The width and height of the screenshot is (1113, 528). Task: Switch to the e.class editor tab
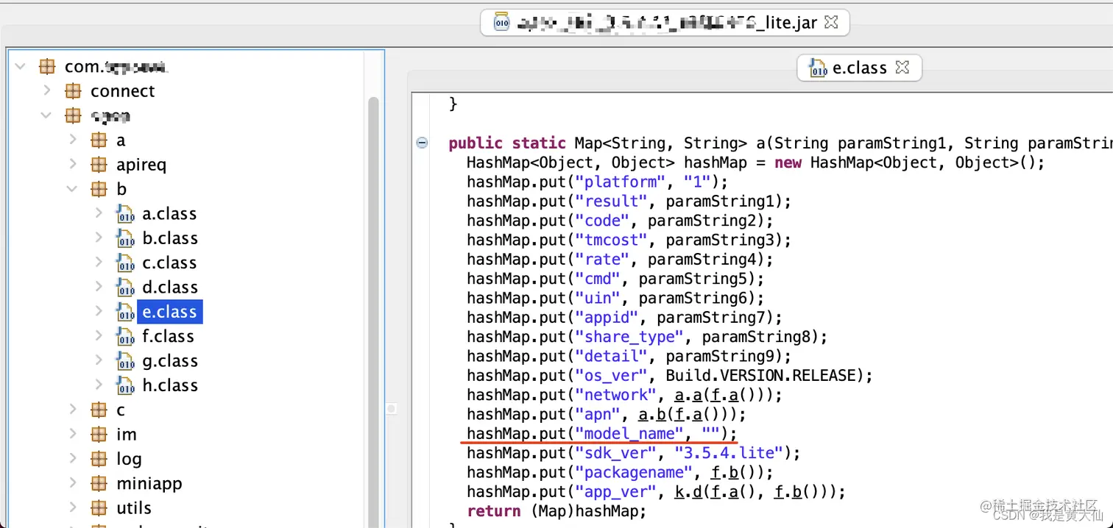point(859,68)
